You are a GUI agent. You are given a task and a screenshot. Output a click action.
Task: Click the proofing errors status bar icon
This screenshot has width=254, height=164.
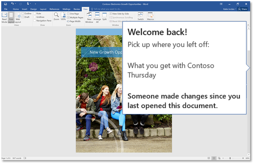[25, 158]
